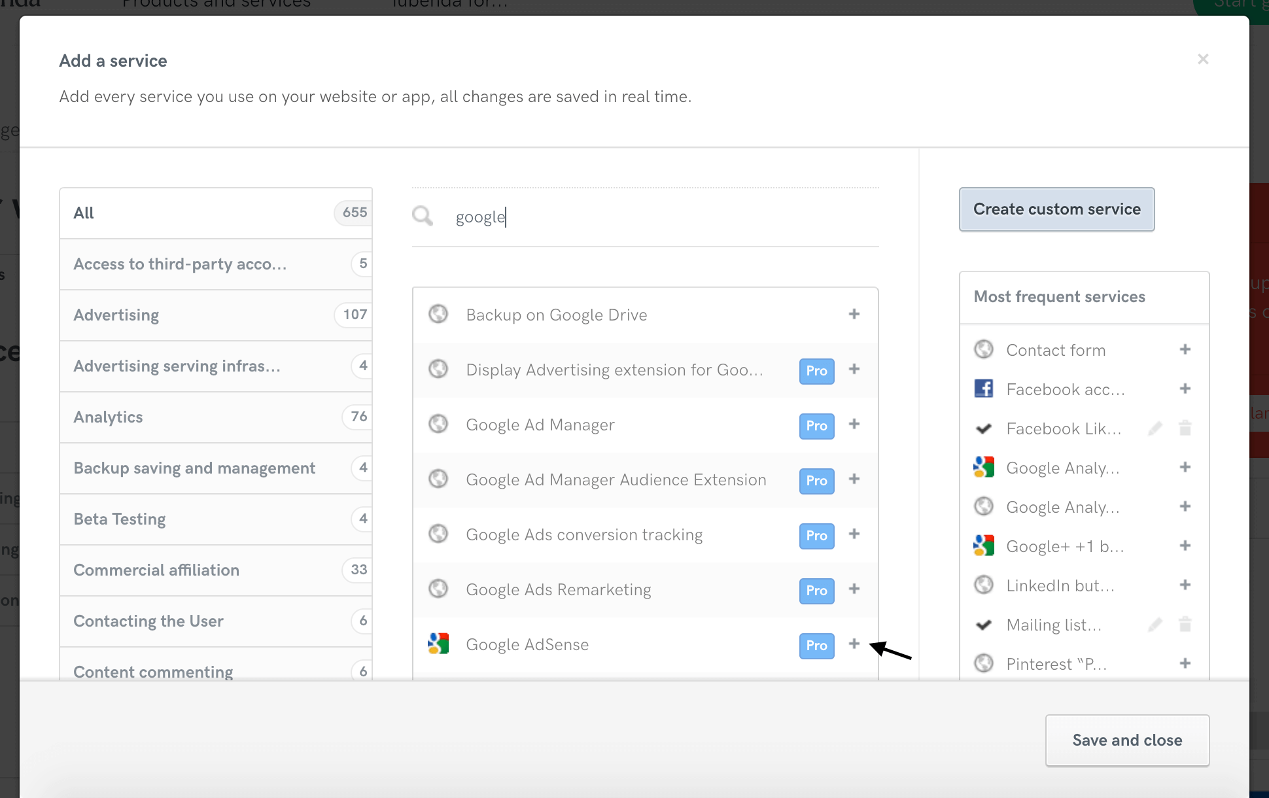Select the Analytics category
The image size is (1269, 798).
[x=108, y=417]
